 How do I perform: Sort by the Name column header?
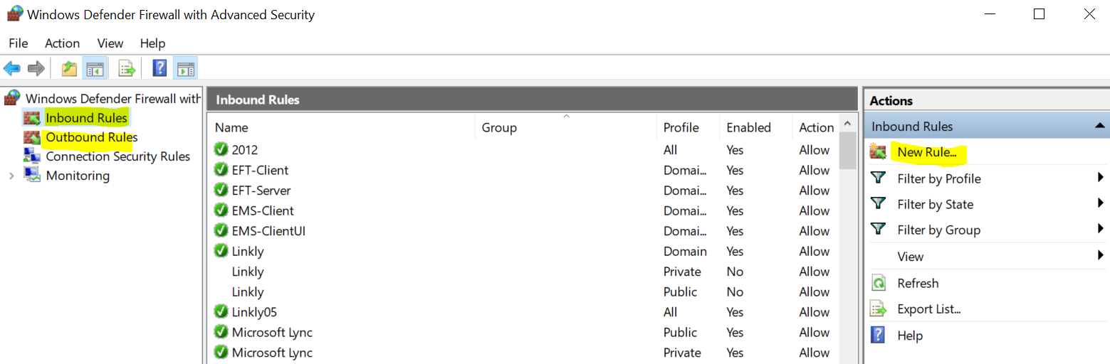click(342, 127)
